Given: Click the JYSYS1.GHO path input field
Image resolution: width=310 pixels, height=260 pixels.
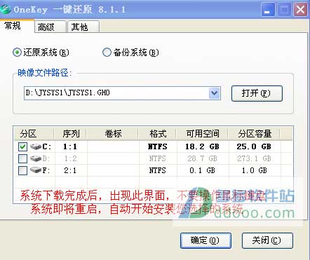Looking at the screenshot, I should tap(116, 93).
